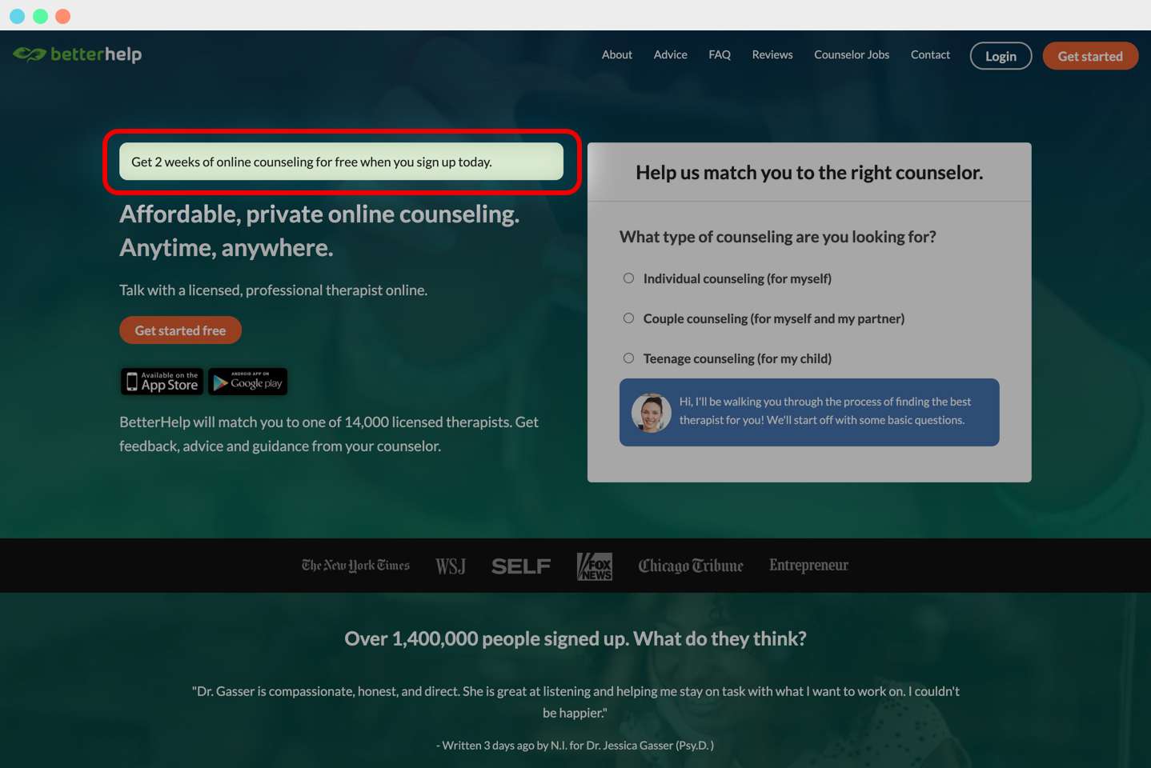The height and width of the screenshot is (768, 1151).
Task: Select Individual counseling (for myself)
Action: coord(628,278)
